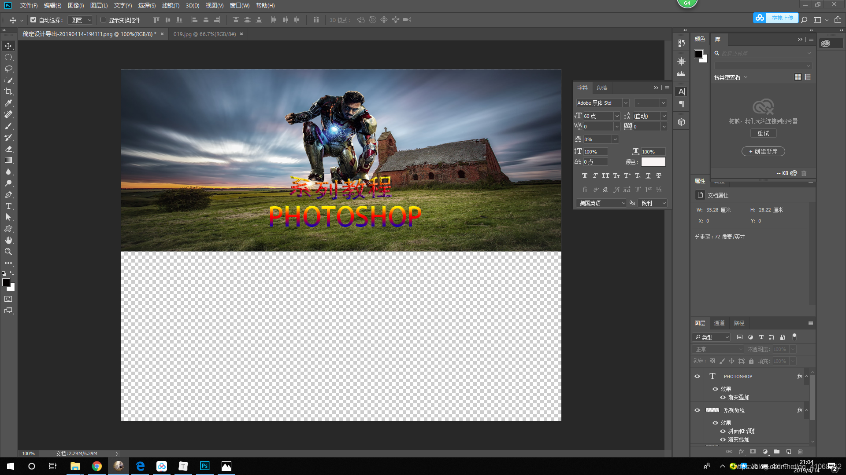Click the Strikethrough text style icon
The width and height of the screenshot is (846, 475).
tap(659, 175)
